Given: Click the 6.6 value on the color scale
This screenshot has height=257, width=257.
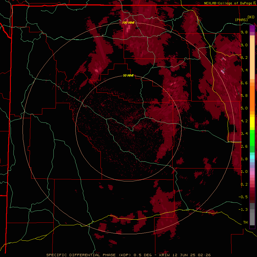Looking at the screenshot, I should click(244, 83).
